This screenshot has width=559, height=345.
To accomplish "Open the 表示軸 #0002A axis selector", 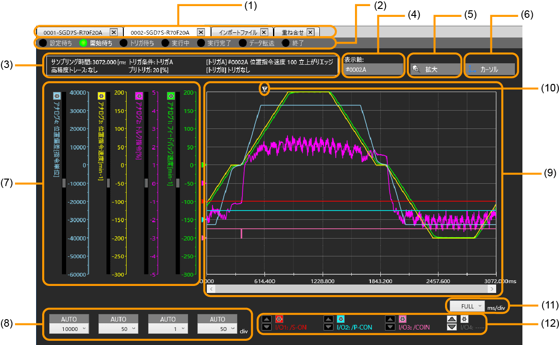I will click(x=373, y=69).
